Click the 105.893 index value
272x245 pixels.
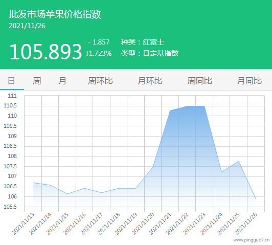coord(46,52)
